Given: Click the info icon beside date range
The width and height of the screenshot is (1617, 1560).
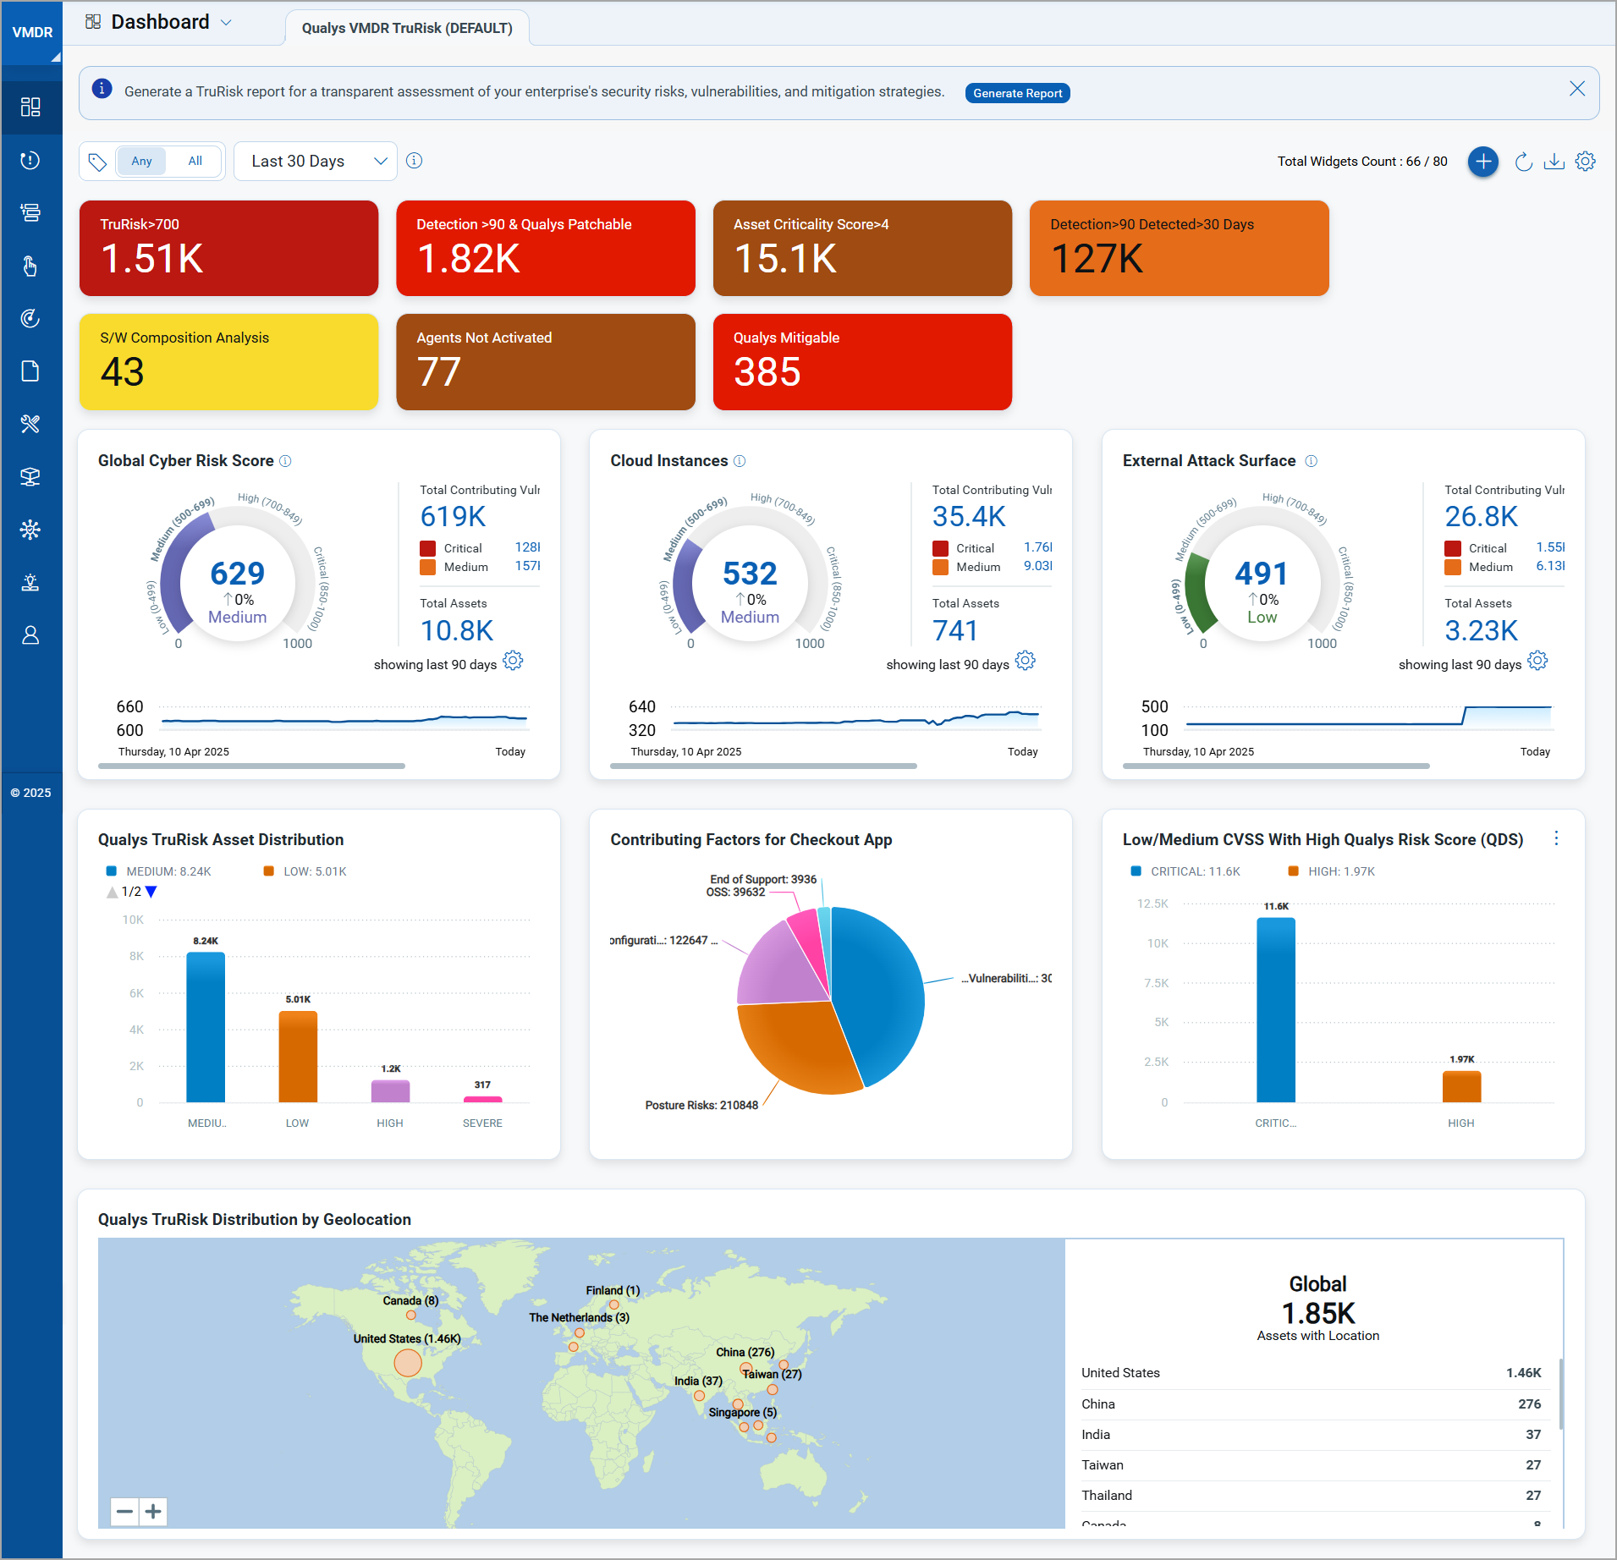Looking at the screenshot, I should pyautogui.click(x=414, y=161).
